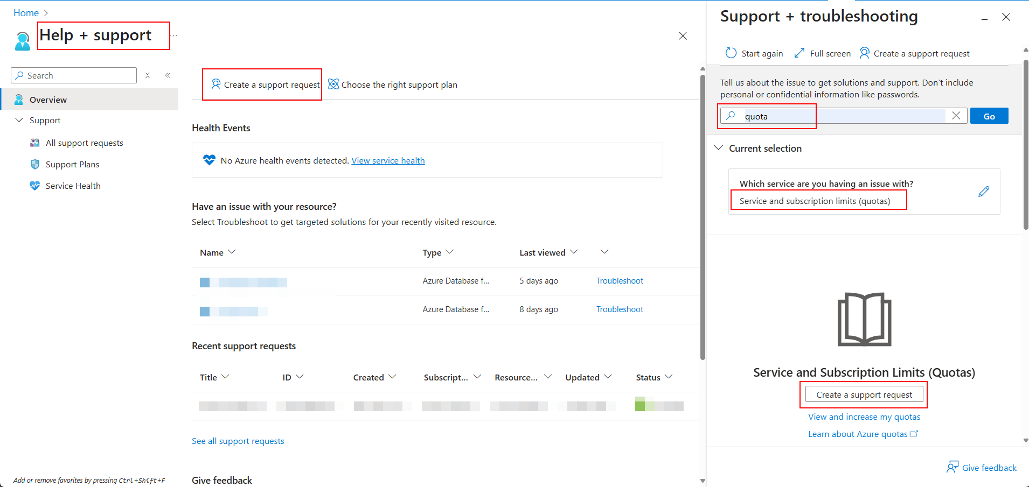Image resolution: width=1029 pixels, height=487 pixels.
Task: Collapse the sidebar with the double chevron
Action: coord(168,75)
